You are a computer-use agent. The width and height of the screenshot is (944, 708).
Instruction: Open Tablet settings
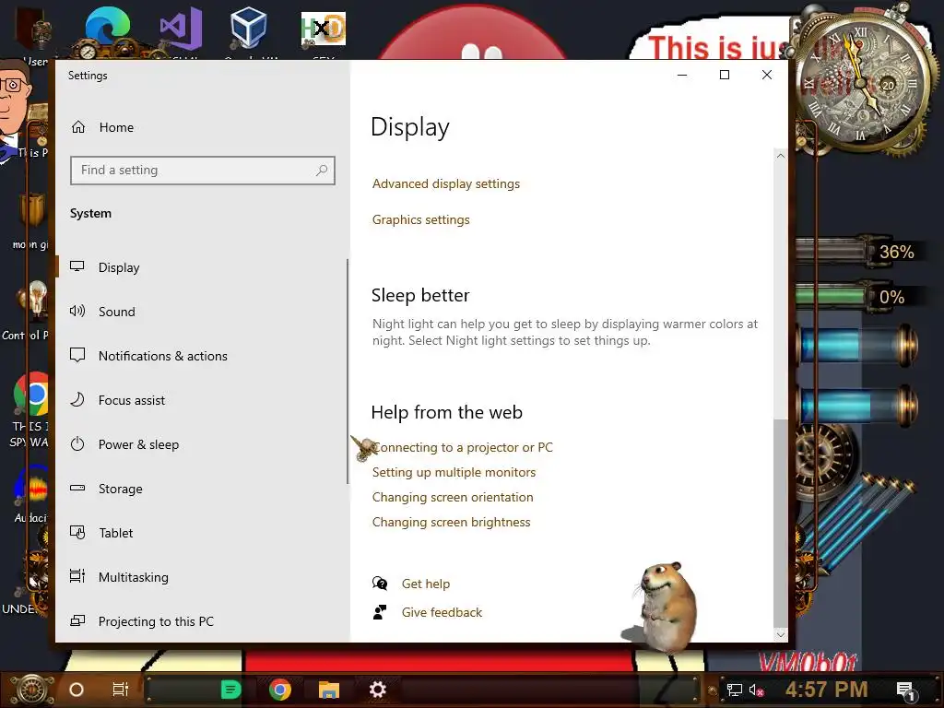(202, 533)
